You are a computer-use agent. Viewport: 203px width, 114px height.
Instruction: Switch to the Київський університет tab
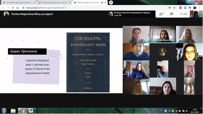pos(55,2)
